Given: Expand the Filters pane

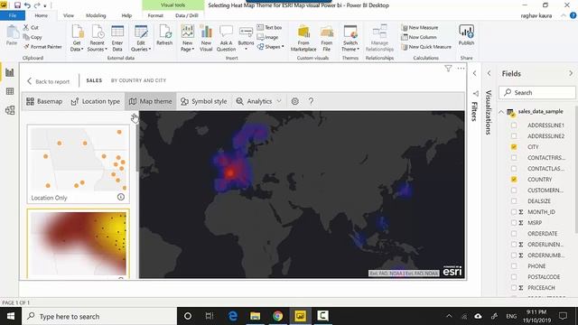Looking at the screenshot, I should coord(475,73).
